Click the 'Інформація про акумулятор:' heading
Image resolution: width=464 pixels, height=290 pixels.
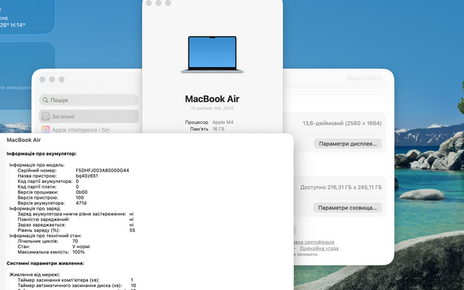pyautogui.click(x=42, y=154)
